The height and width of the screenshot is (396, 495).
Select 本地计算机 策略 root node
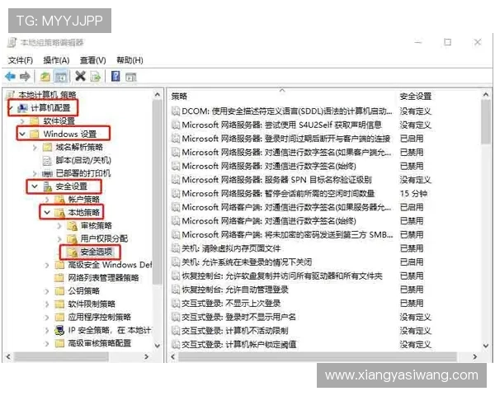pyautogui.click(x=47, y=95)
